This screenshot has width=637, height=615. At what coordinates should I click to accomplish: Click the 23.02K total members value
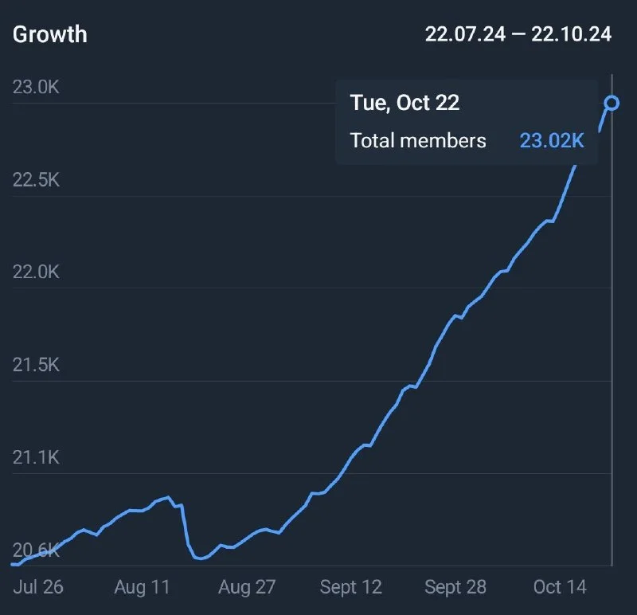(x=552, y=141)
